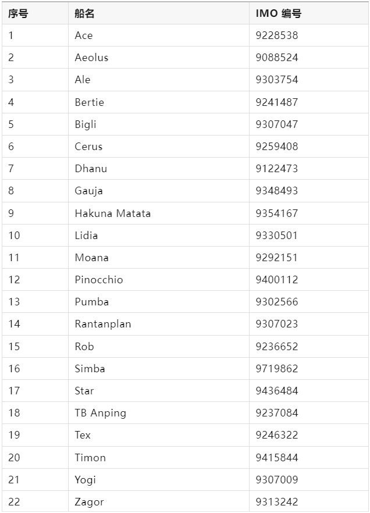This screenshot has width=370, height=513.
Task: Select the Cerus row name
Action: [88, 146]
